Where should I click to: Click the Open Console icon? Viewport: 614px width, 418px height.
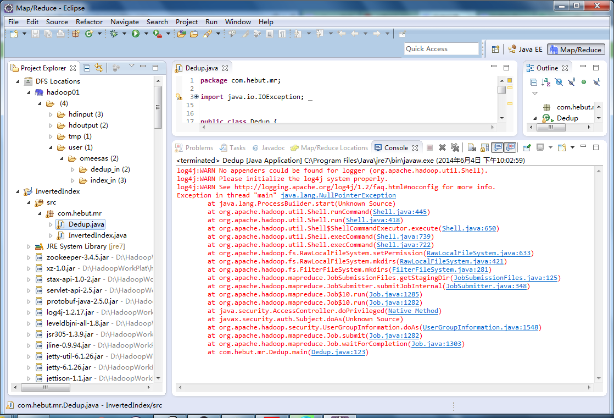click(562, 147)
